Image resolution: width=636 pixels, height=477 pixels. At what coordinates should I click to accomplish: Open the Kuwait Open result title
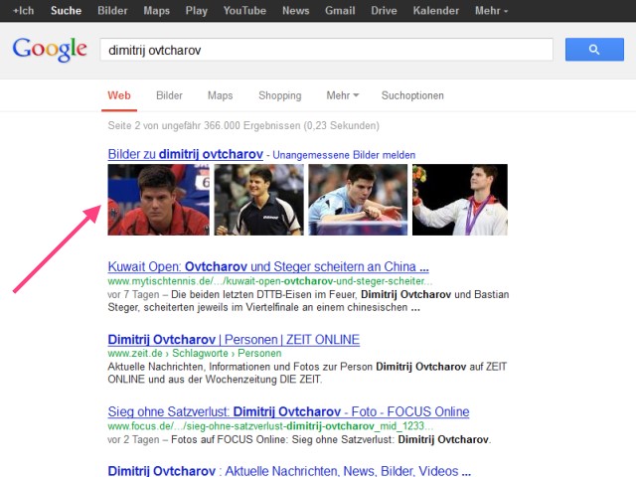[x=268, y=267]
